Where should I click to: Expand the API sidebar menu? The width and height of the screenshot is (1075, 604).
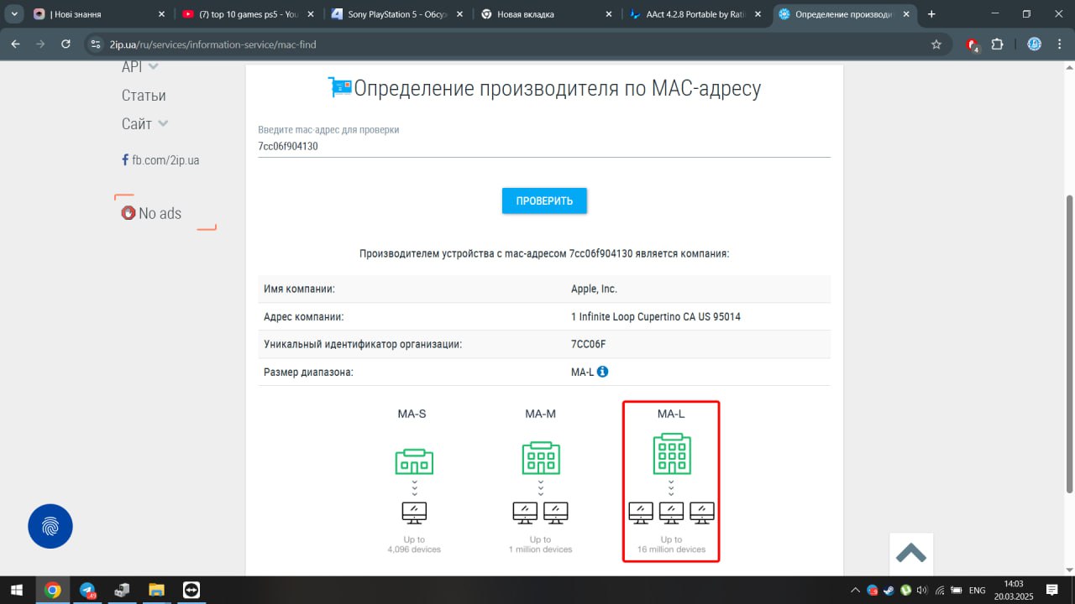point(140,67)
